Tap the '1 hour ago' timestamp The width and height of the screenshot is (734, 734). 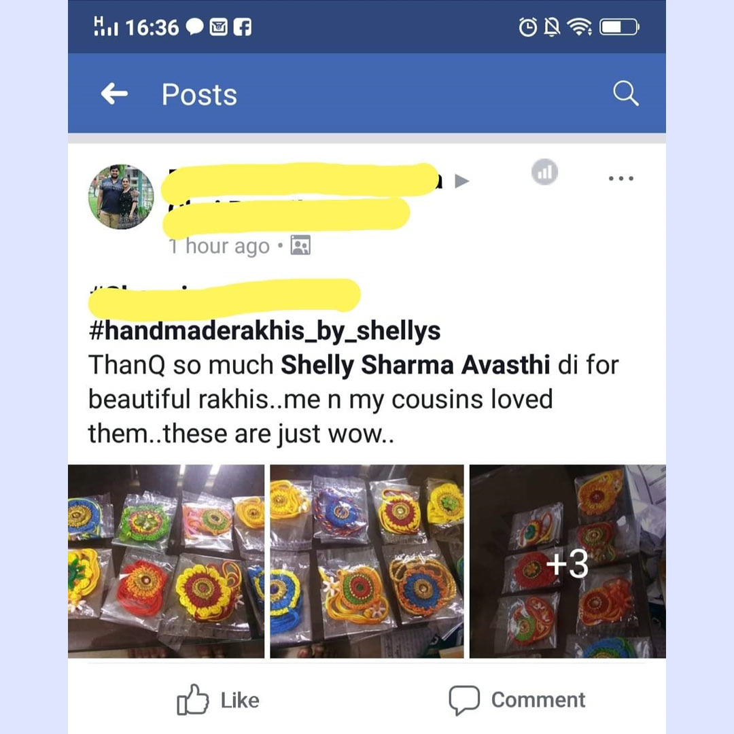(219, 246)
